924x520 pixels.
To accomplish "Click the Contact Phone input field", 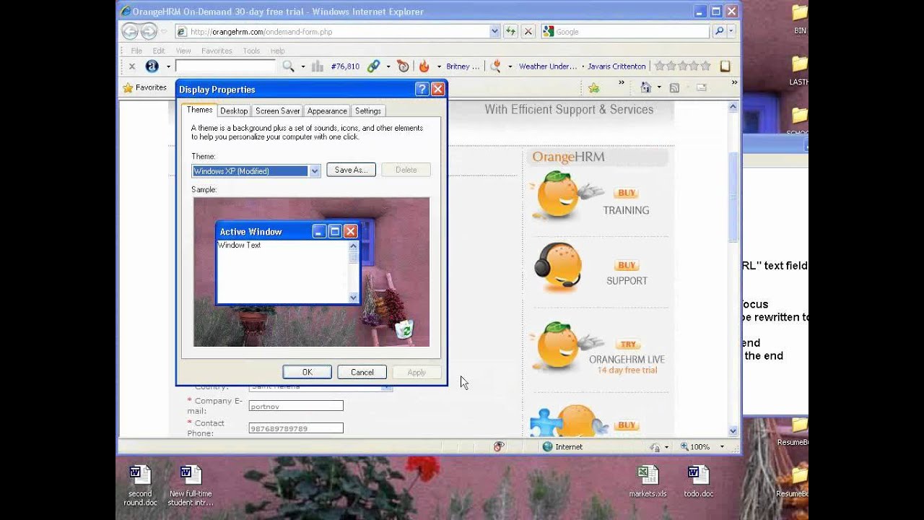I will (296, 428).
